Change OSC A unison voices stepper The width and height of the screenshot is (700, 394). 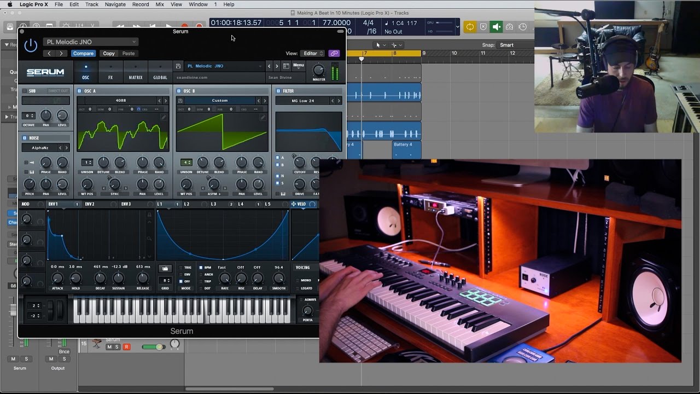pos(87,163)
